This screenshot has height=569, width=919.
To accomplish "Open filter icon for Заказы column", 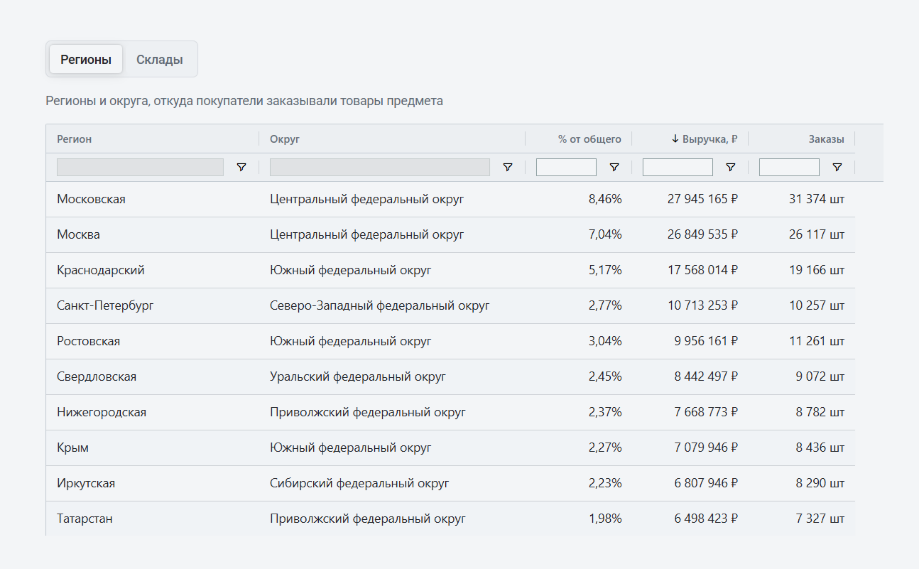I will (837, 167).
